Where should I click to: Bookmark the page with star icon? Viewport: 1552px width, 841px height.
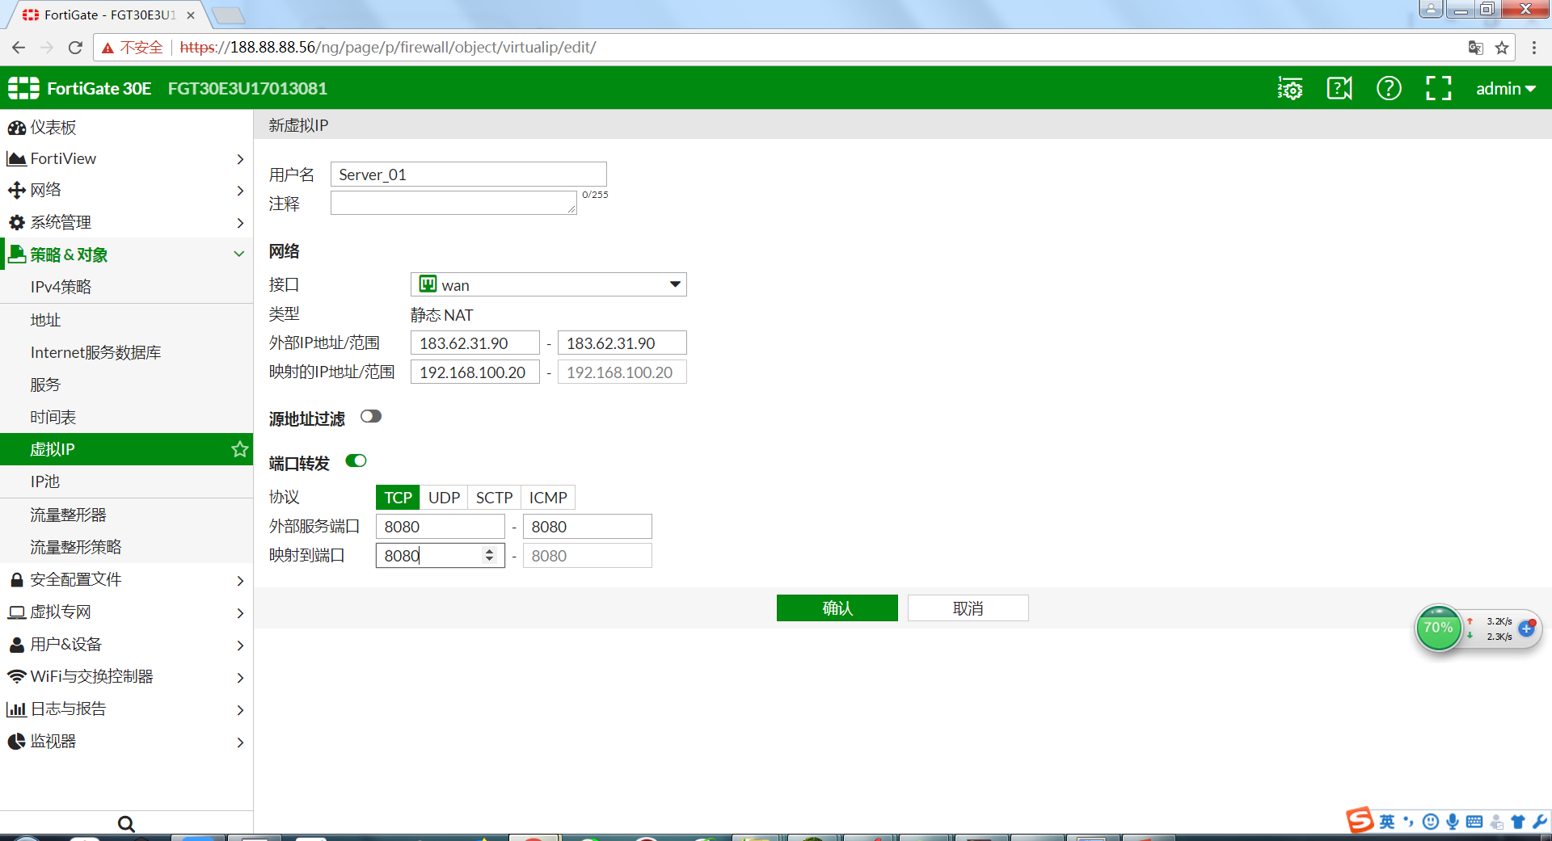pyautogui.click(x=1502, y=48)
